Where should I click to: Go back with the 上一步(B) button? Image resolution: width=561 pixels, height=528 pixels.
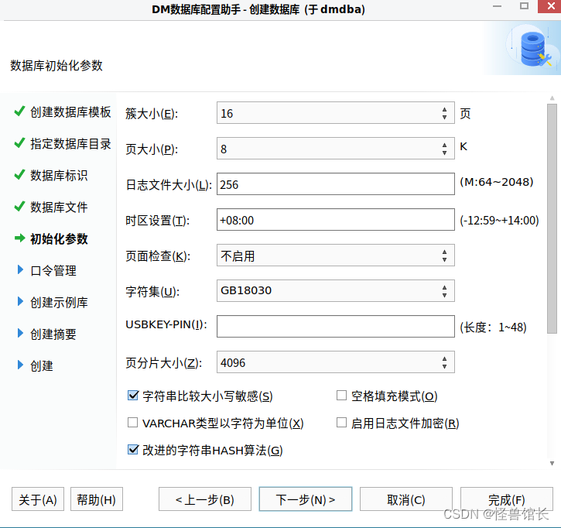205,499
